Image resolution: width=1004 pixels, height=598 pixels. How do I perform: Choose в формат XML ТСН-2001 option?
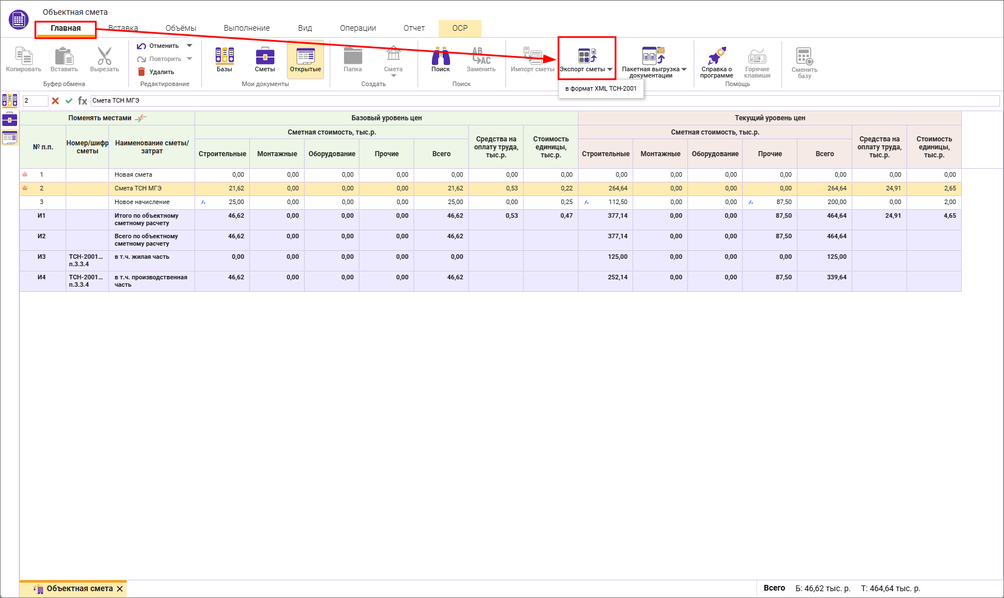tap(601, 88)
